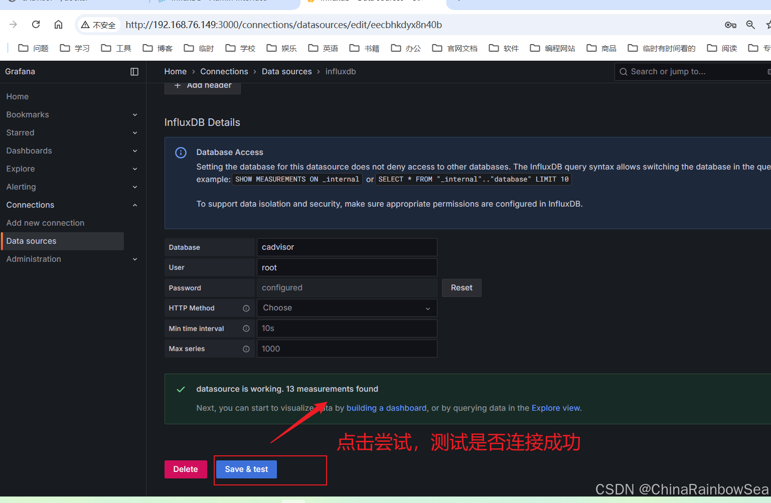771x503 pixels.
Task: Collapse the sidebar using the panel toggle icon
Action: [134, 71]
